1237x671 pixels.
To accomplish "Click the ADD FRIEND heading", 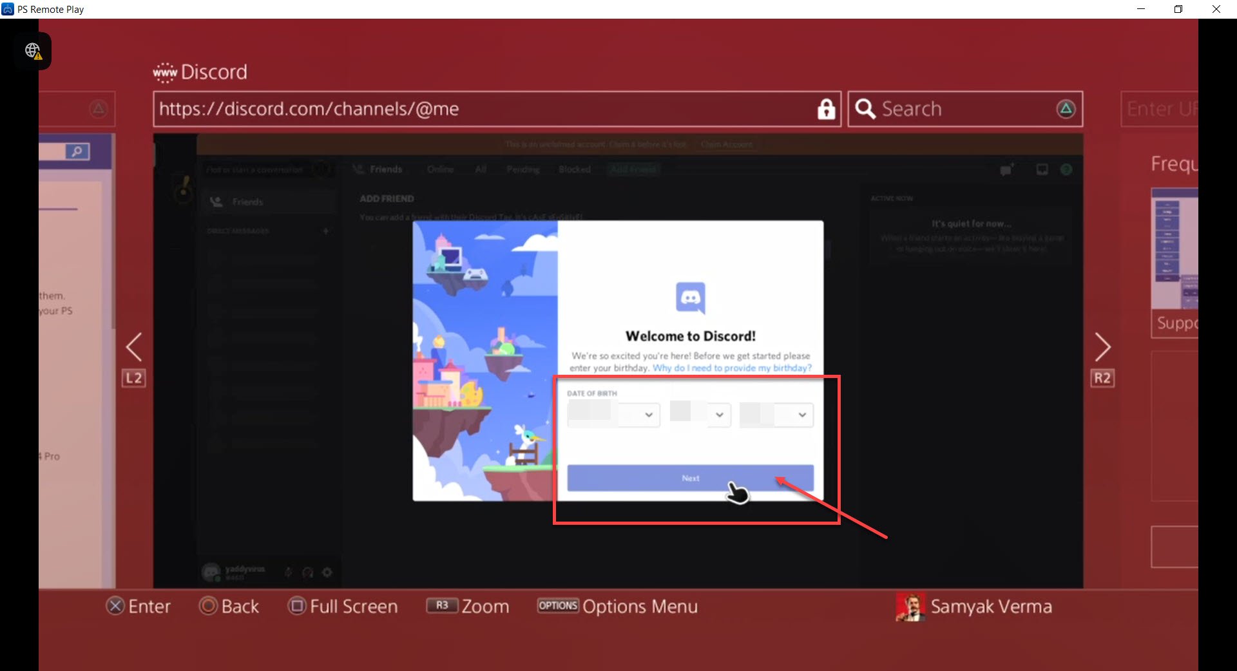I will 387,199.
